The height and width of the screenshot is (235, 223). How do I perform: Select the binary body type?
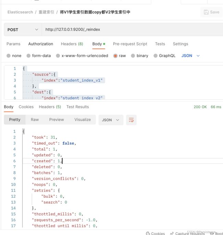point(140,56)
